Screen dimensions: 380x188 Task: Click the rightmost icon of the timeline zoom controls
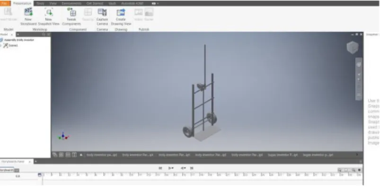(359, 170)
